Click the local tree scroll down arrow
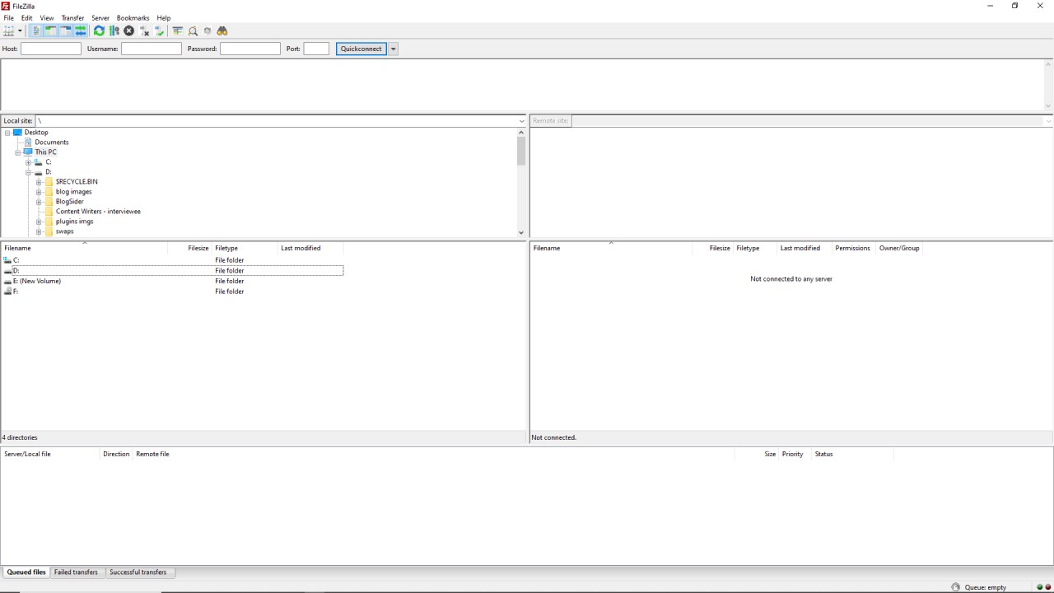The height and width of the screenshot is (593, 1054). click(521, 232)
